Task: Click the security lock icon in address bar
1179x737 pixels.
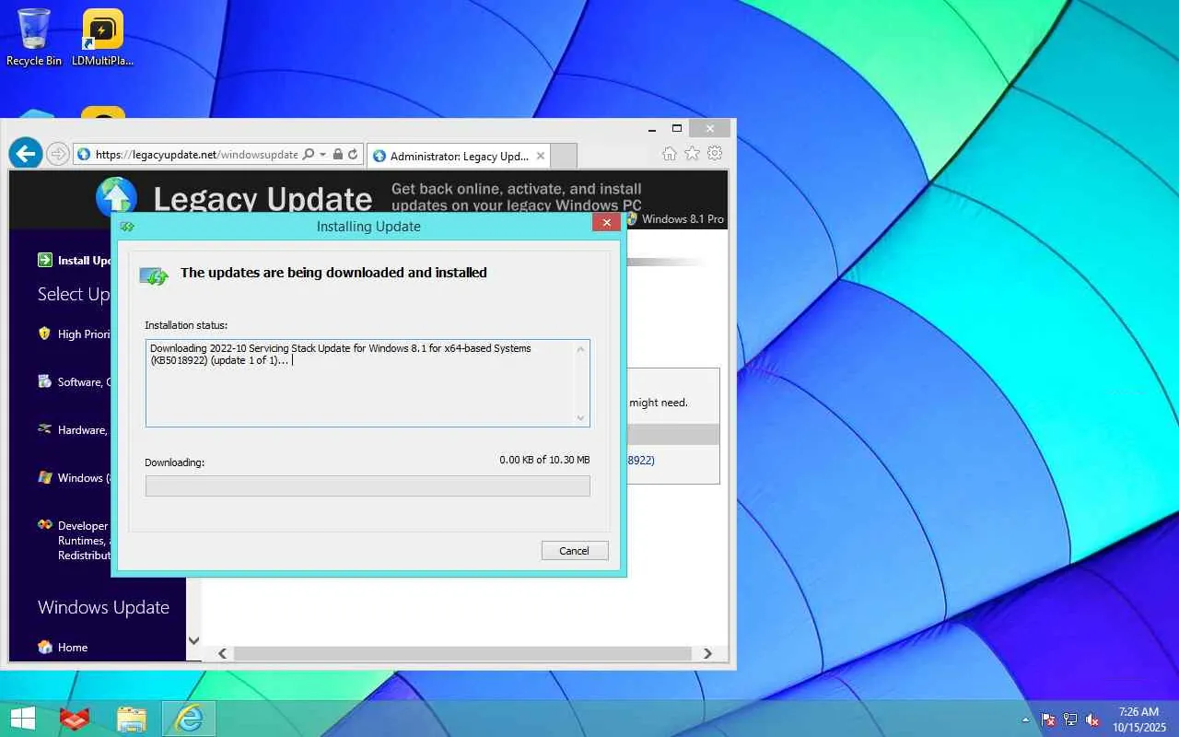Action: click(338, 155)
